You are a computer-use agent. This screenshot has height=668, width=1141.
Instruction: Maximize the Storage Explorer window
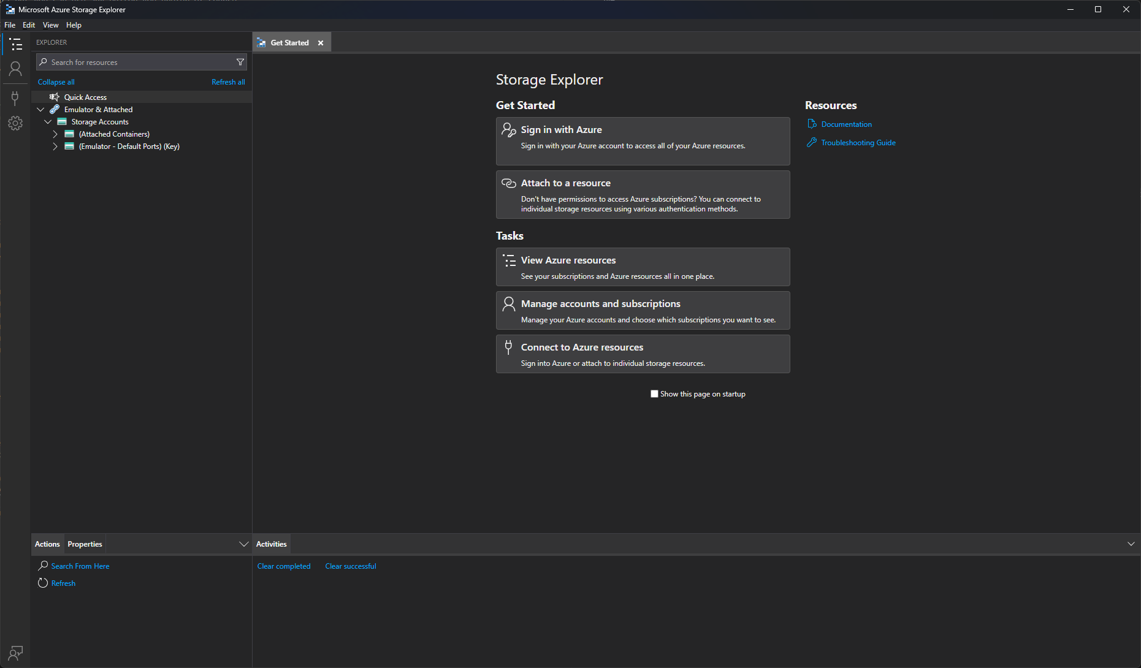click(1098, 9)
